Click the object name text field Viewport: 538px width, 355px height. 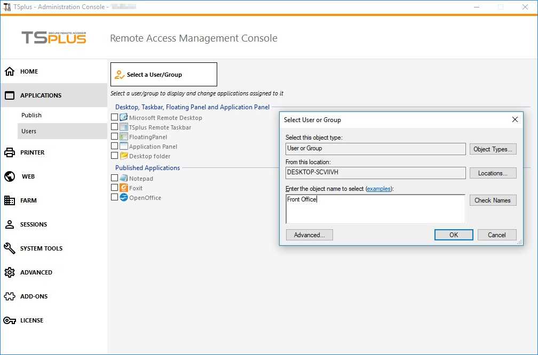click(x=375, y=209)
